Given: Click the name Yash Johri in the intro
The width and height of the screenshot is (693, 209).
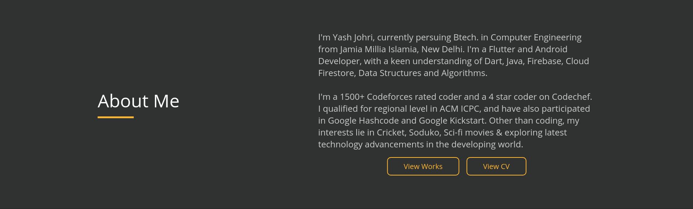Looking at the screenshot, I should 353,37.
